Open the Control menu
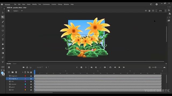Screen dimensions: 172x96 pos(54,4)
